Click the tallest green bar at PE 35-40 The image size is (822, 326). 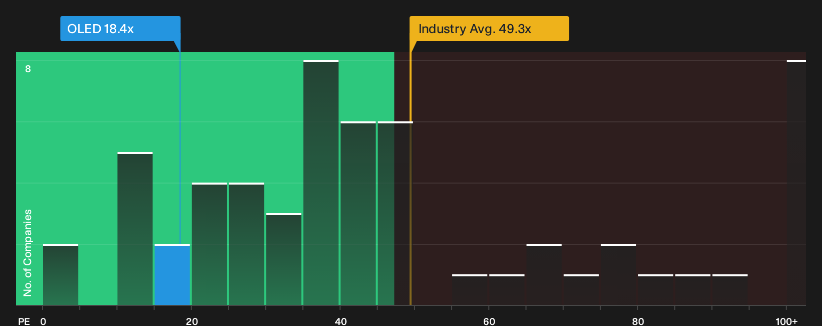tap(321, 183)
